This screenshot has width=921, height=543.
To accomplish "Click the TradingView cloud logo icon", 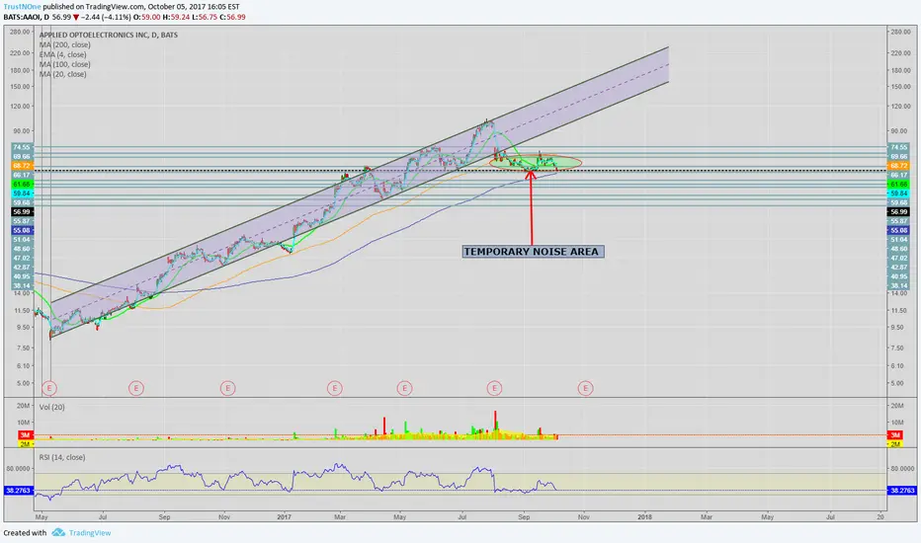I will [x=58, y=532].
